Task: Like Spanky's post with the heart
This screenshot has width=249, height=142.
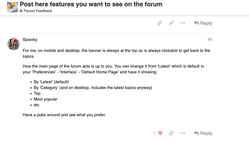Action: point(160,133)
